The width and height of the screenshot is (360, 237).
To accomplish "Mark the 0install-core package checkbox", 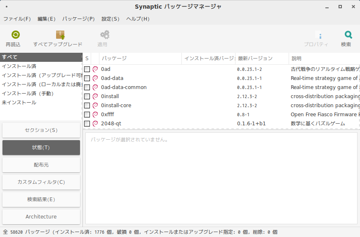I will pyautogui.click(x=87, y=105).
